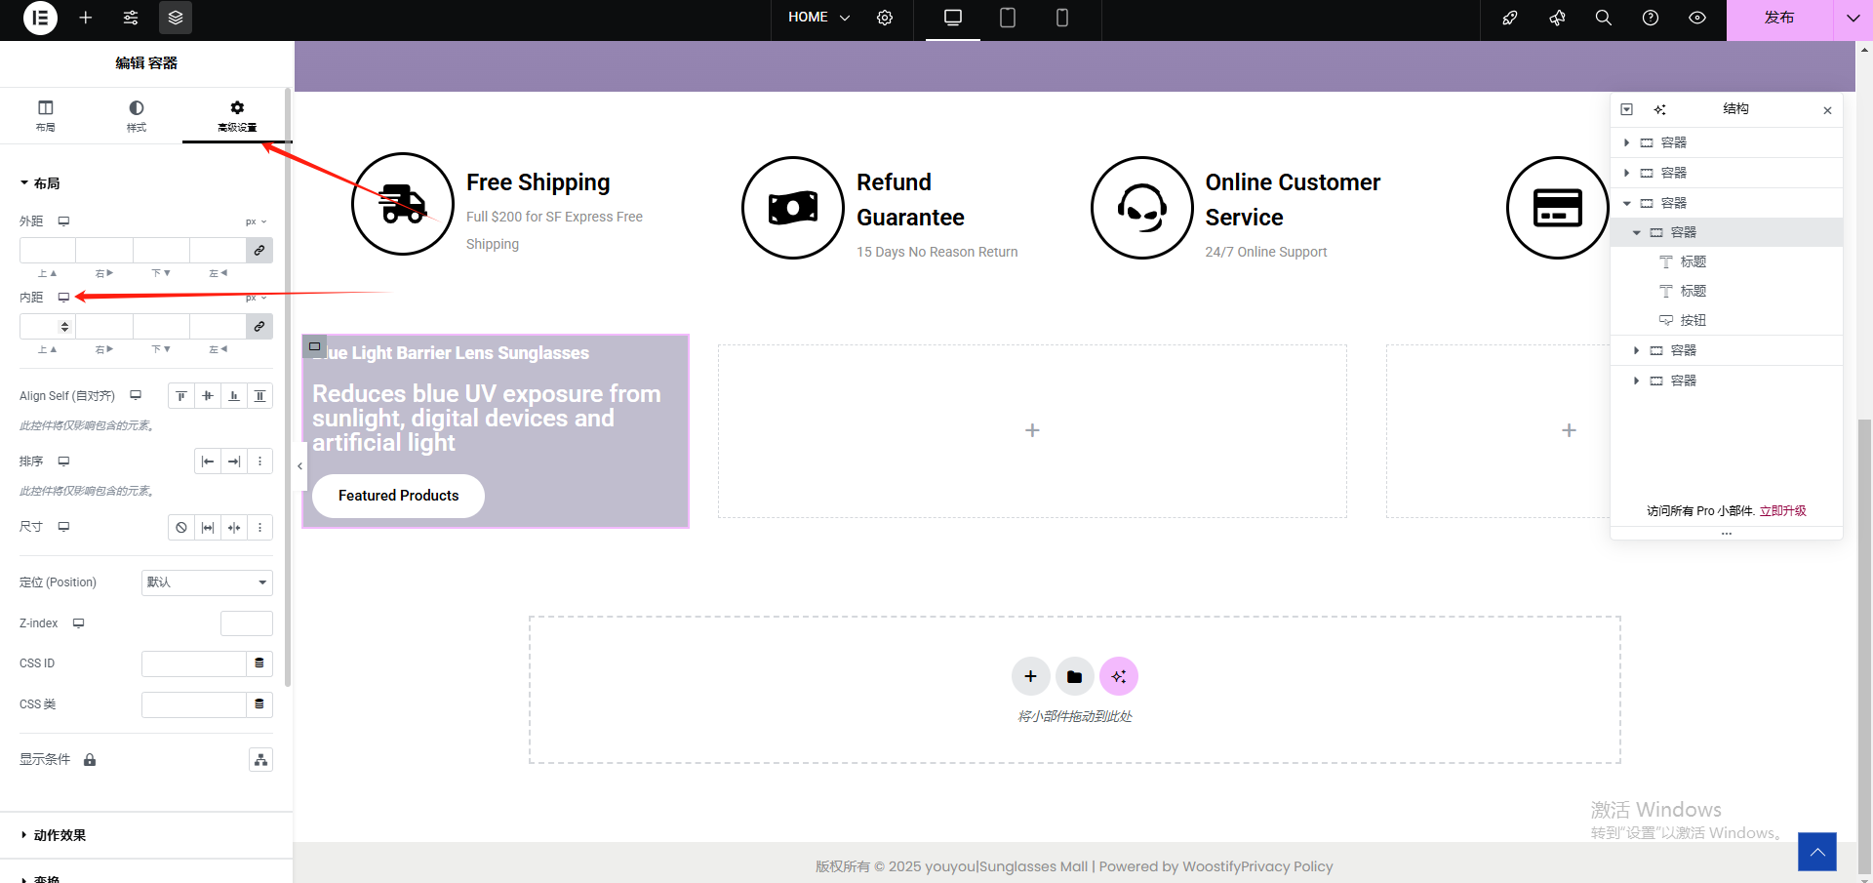Screen dimensions: 1873x883
Task: Toggle linked values for padding (内距)
Action: coord(259,327)
